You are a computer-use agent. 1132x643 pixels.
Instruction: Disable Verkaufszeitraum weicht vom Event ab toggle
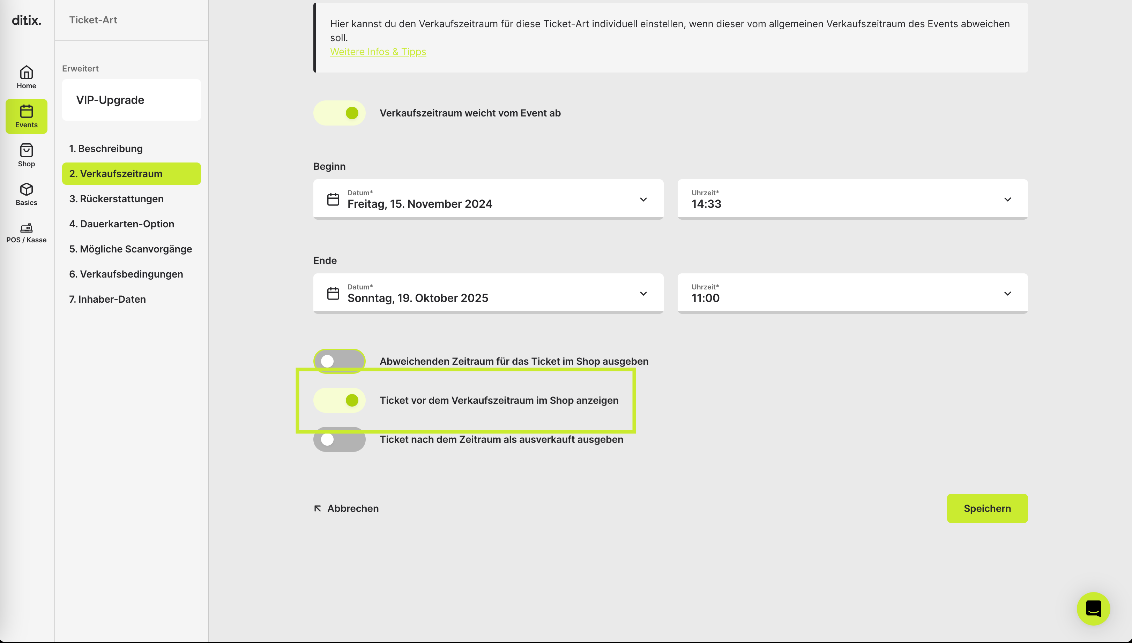[x=339, y=113]
